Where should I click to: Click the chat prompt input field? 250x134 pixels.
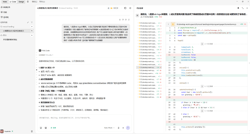[84, 120]
